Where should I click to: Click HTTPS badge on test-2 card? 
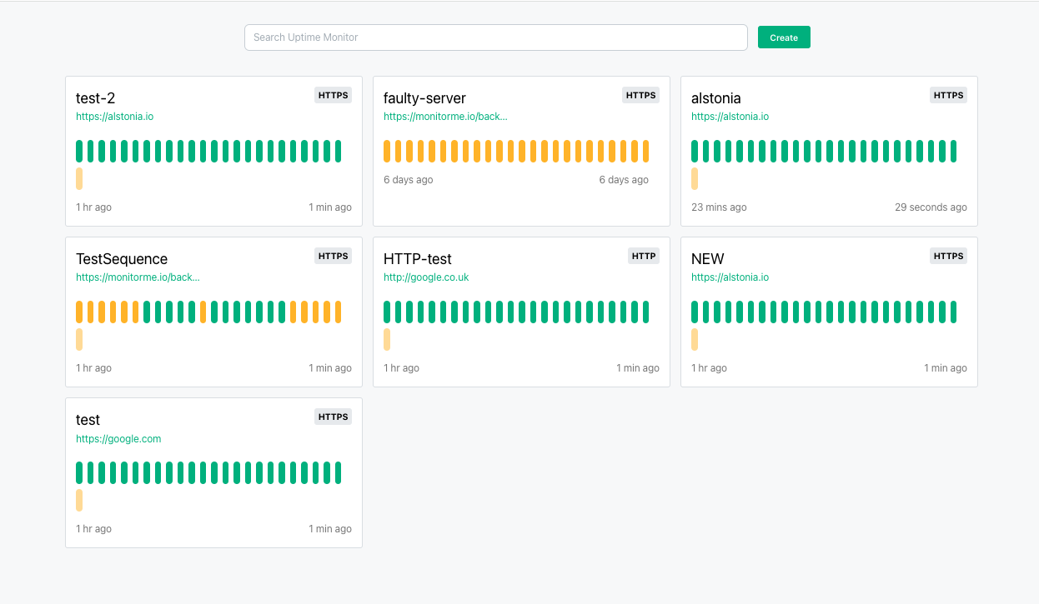(334, 95)
